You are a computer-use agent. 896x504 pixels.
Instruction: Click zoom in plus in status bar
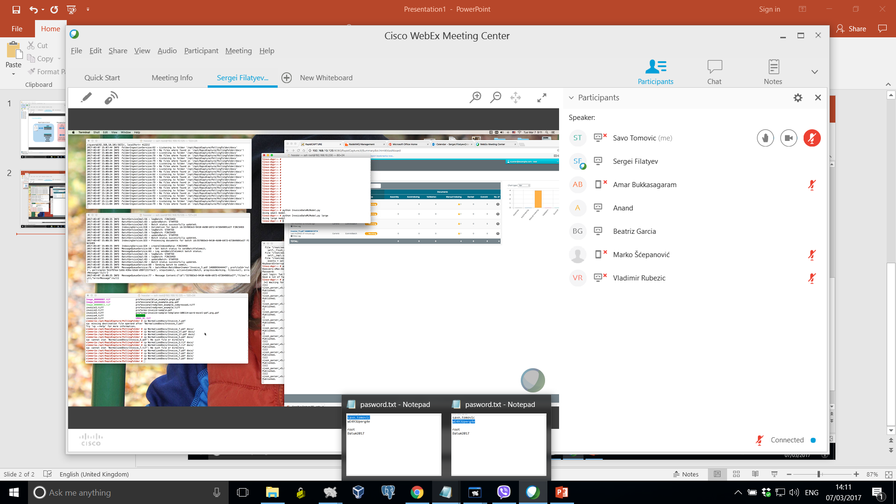click(856, 474)
